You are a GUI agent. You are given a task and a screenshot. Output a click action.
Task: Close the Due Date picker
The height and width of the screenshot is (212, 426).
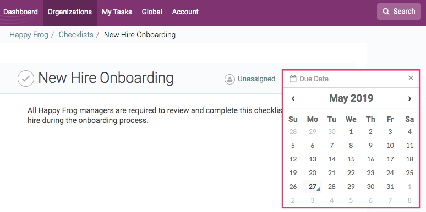click(411, 78)
